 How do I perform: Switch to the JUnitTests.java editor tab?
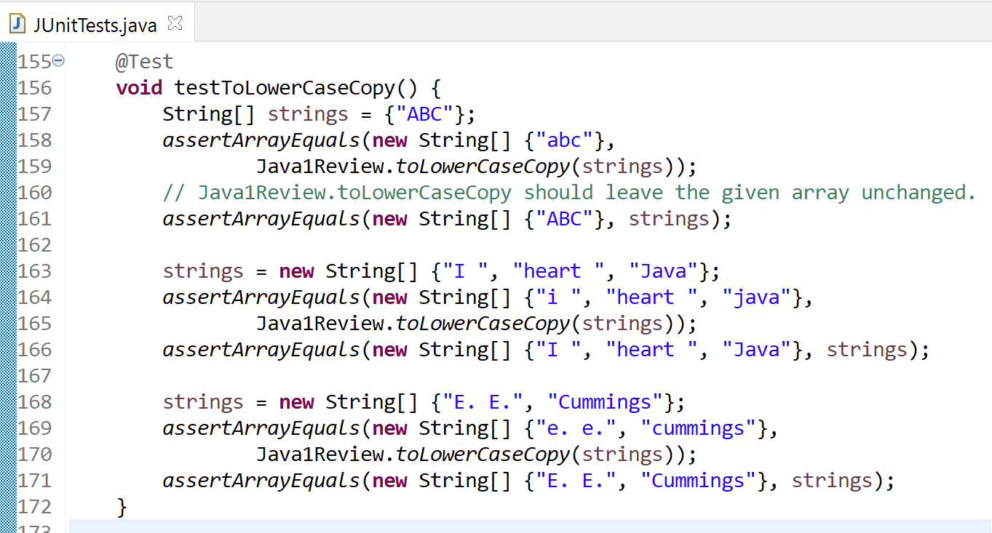click(95, 23)
